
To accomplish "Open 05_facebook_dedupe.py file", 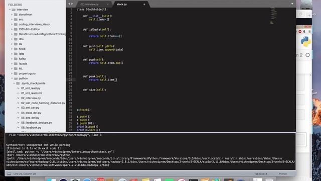I will [37, 123].
